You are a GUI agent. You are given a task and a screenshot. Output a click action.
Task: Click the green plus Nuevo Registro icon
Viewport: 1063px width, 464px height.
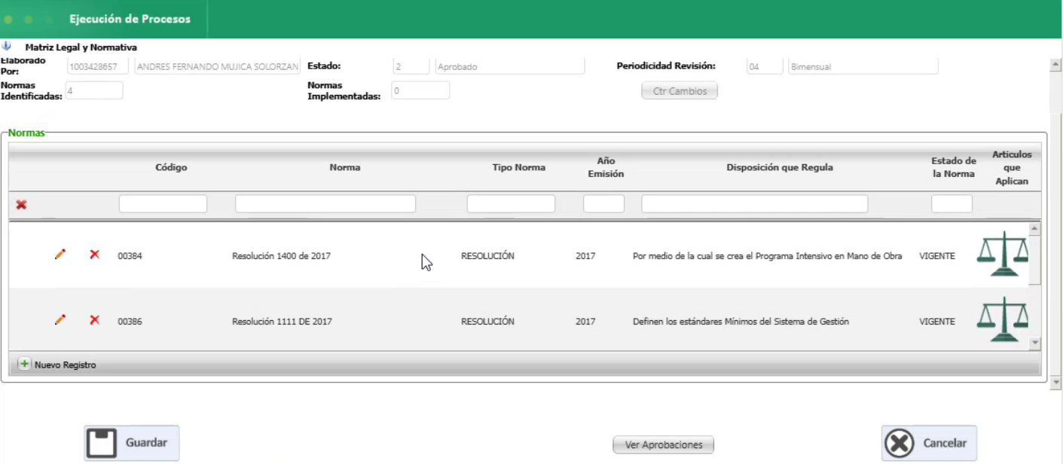(x=24, y=365)
